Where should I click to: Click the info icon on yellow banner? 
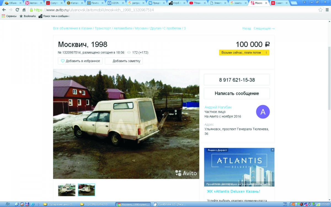tap(266, 52)
